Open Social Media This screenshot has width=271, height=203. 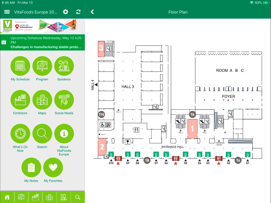64,103
